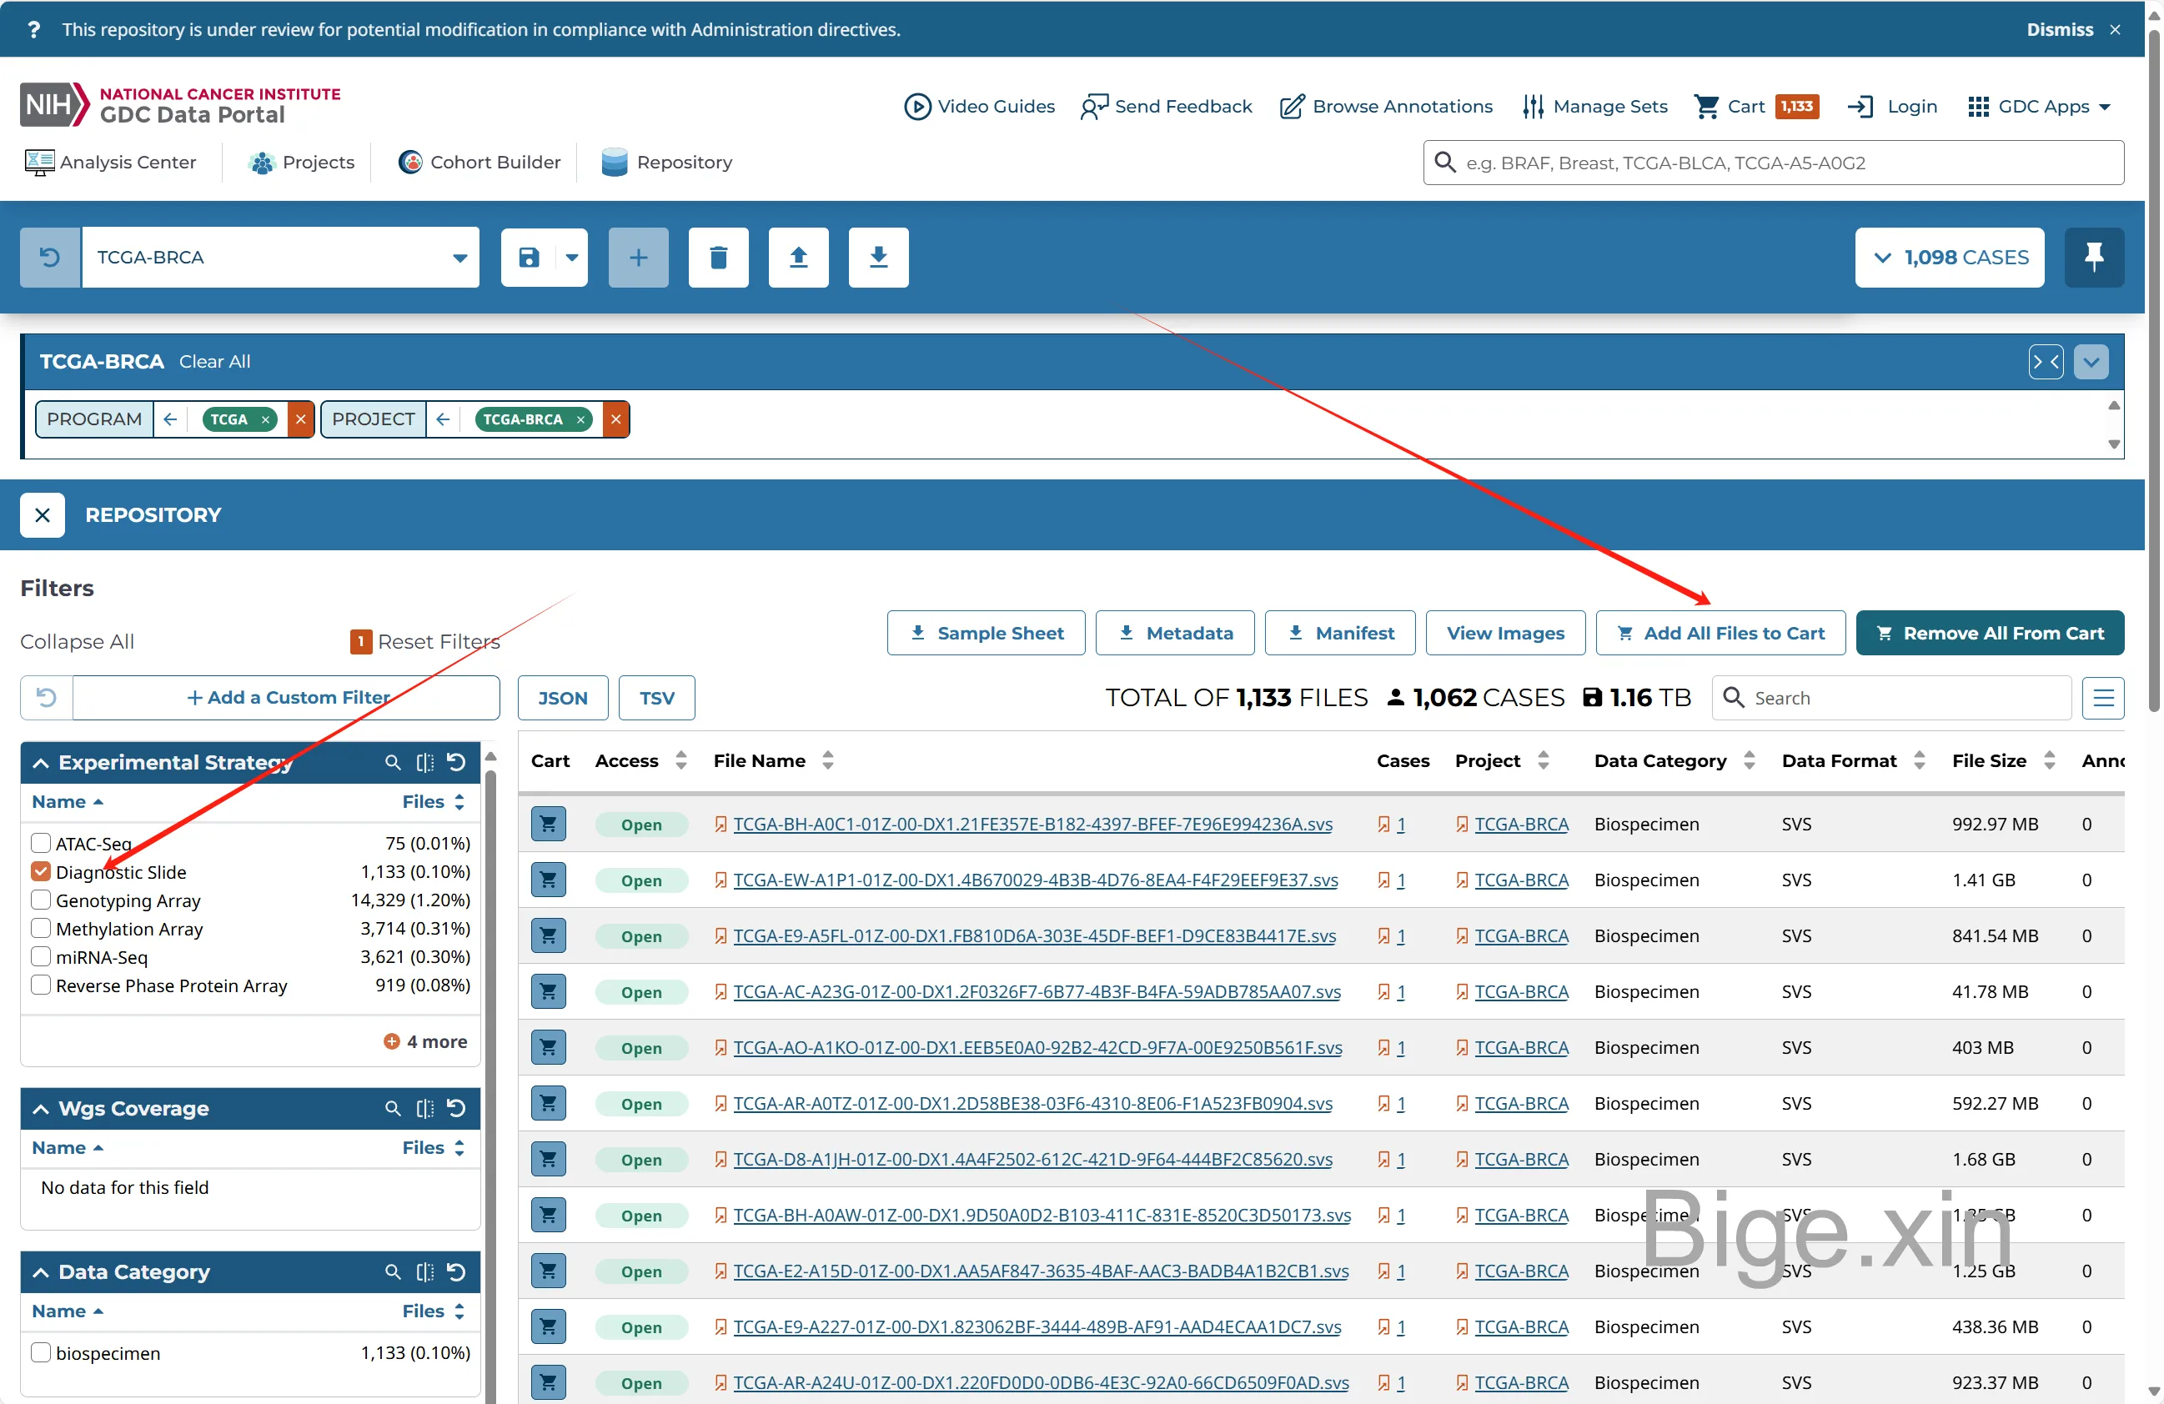Search within Experimental Strategy facet
Screen dimensions: 2164x1404
click(x=393, y=762)
